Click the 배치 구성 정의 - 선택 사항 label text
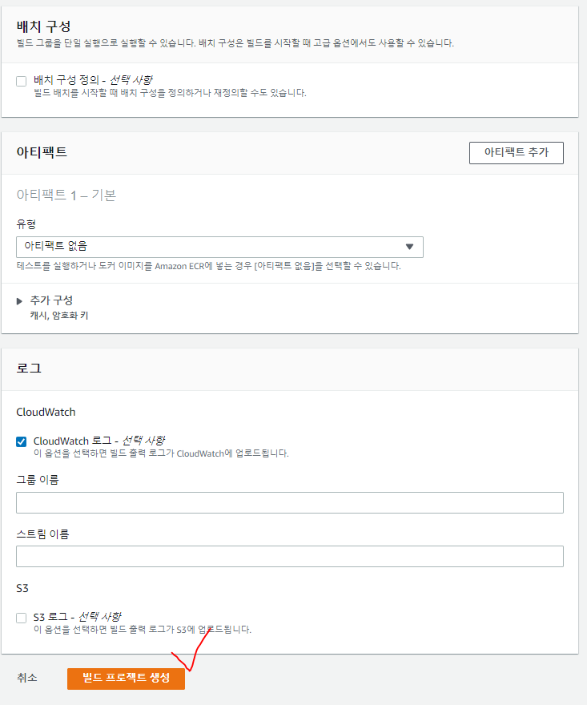 point(93,80)
